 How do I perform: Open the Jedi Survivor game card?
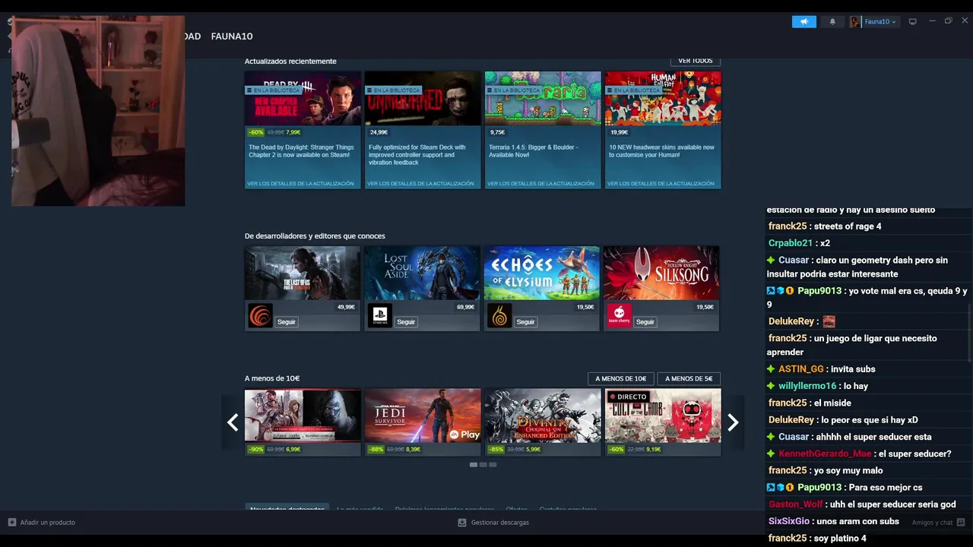(x=423, y=422)
